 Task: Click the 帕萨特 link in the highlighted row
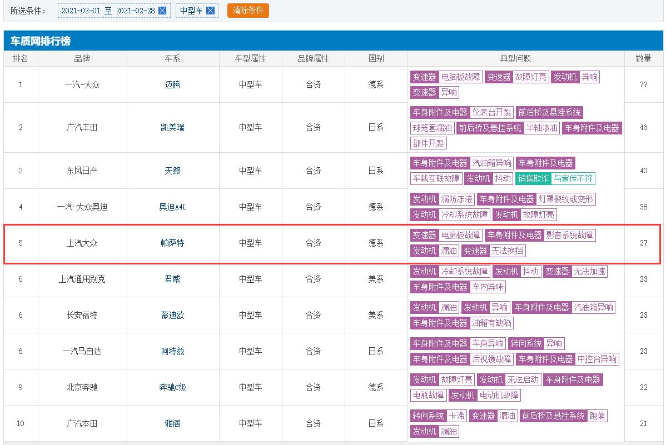coord(172,243)
